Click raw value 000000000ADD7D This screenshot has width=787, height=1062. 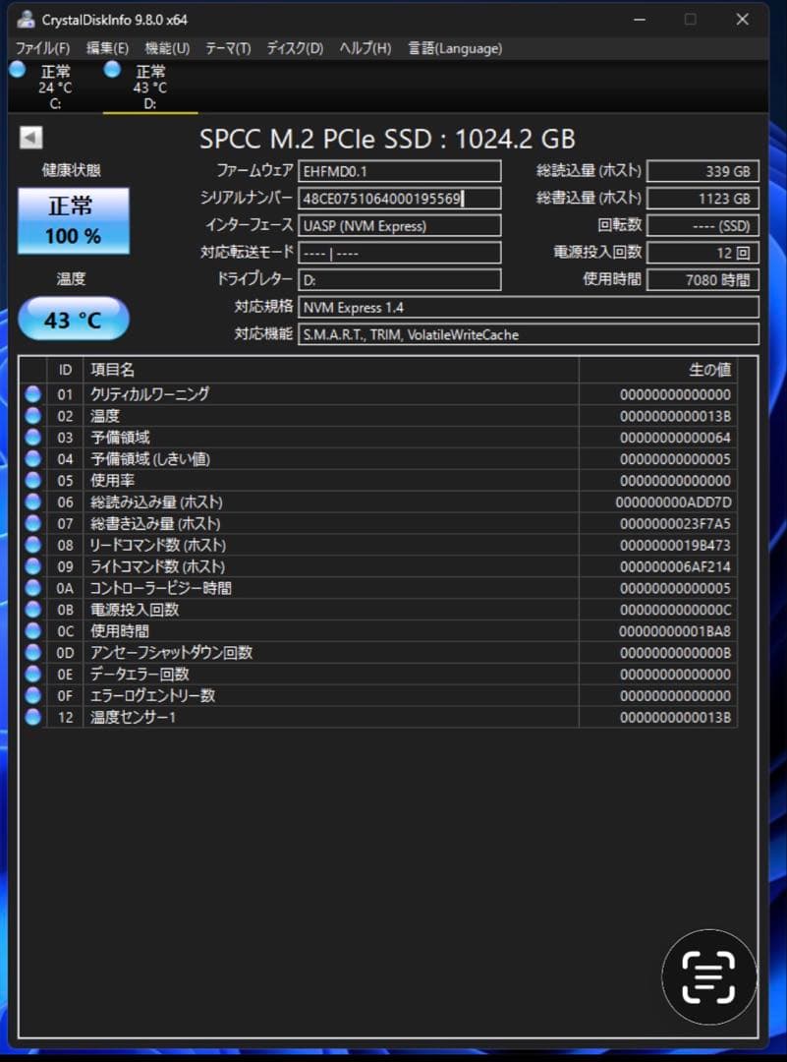(673, 501)
